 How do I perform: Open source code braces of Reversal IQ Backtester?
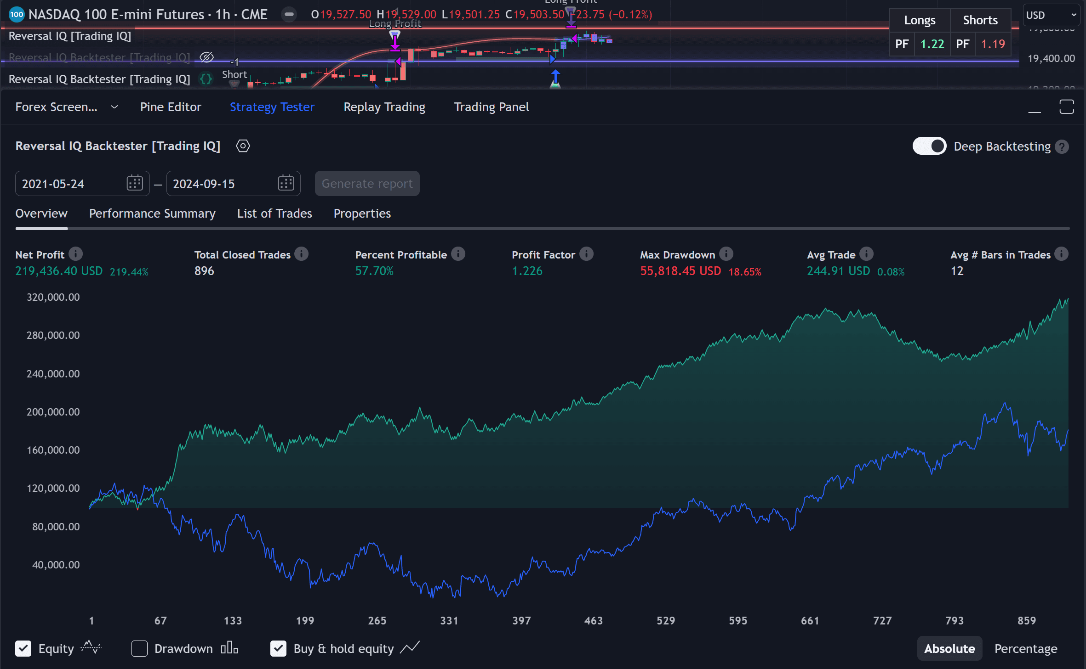coord(206,79)
